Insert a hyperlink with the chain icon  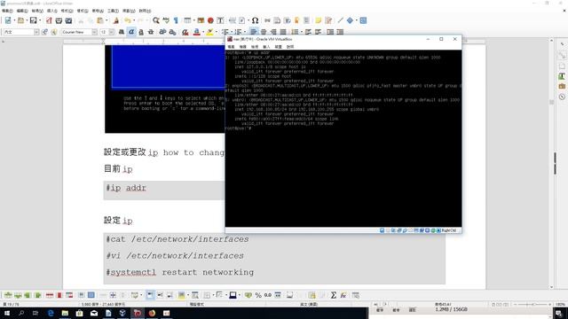(x=267, y=20)
